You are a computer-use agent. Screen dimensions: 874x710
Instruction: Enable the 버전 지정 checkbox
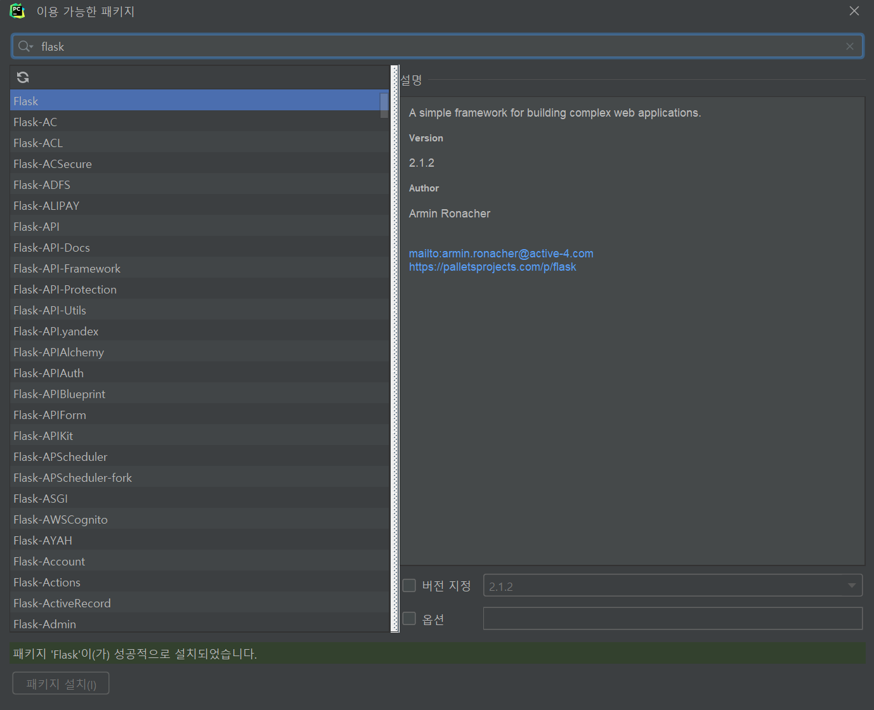(409, 585)
